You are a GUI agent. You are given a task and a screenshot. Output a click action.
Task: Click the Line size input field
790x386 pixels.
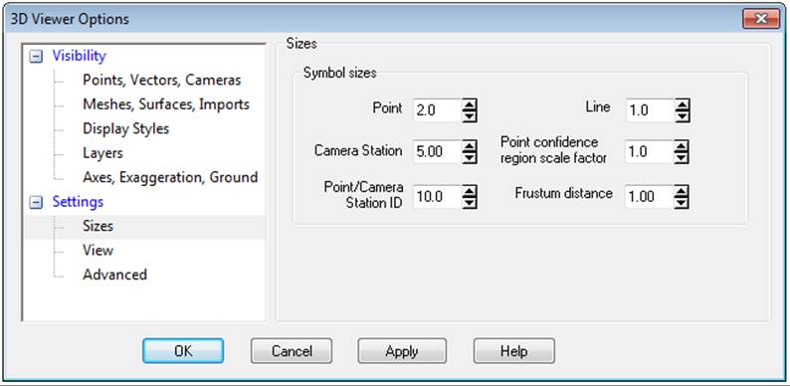(x=650, y=110)
